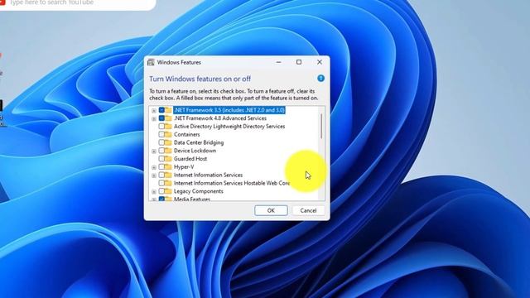Select the .NET Framework 3.5 row label
The width and height of the screenshot is (530, 298).
click(x=229, y=110)
